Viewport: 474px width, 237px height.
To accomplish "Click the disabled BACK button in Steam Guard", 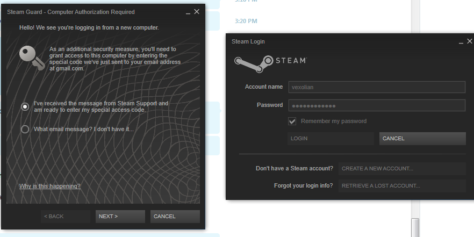I will coord(66,217).
